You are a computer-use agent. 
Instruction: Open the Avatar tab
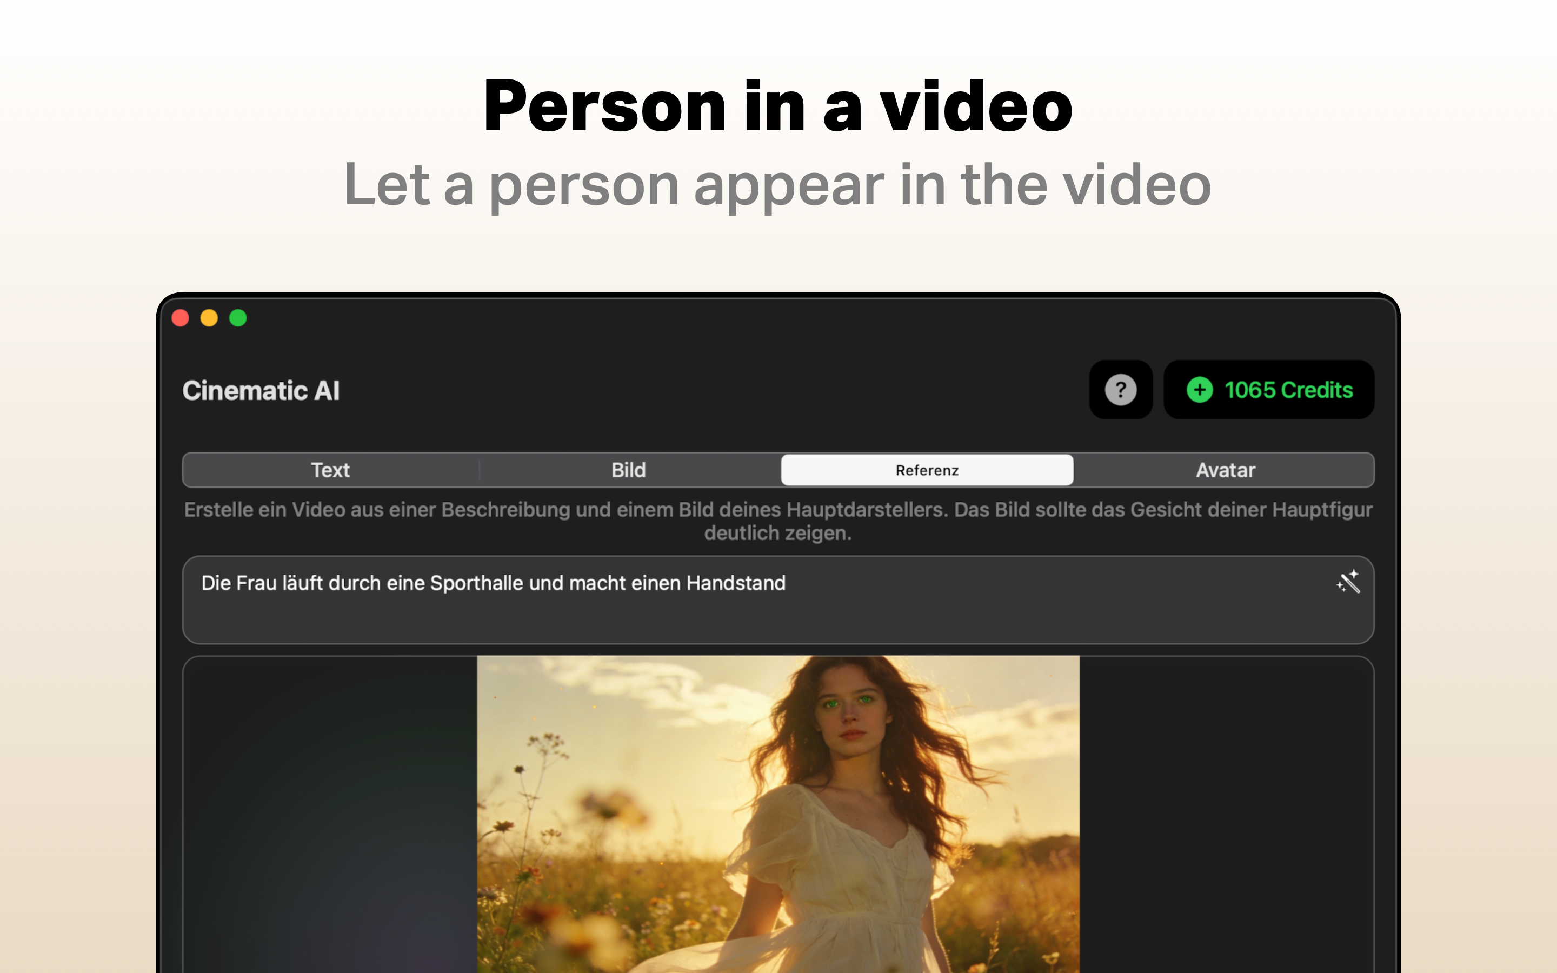point(1225,470)
